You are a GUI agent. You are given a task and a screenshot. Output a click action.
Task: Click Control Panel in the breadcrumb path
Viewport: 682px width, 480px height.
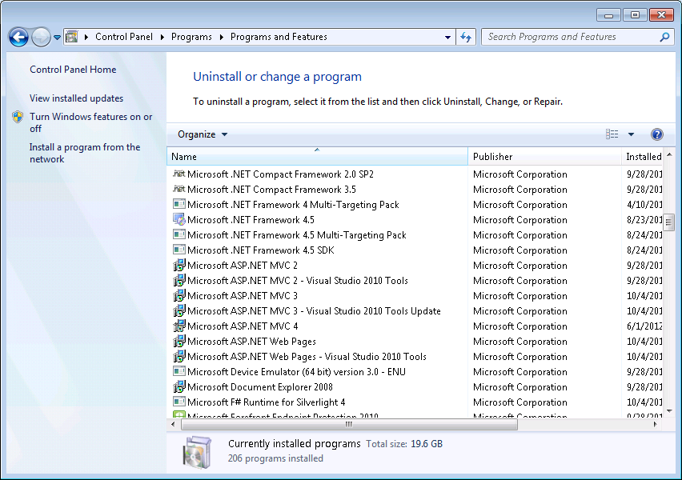point(124,37)
